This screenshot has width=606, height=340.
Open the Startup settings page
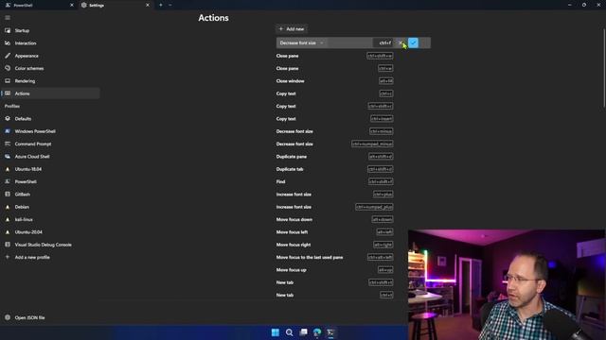tap(50, 30)
